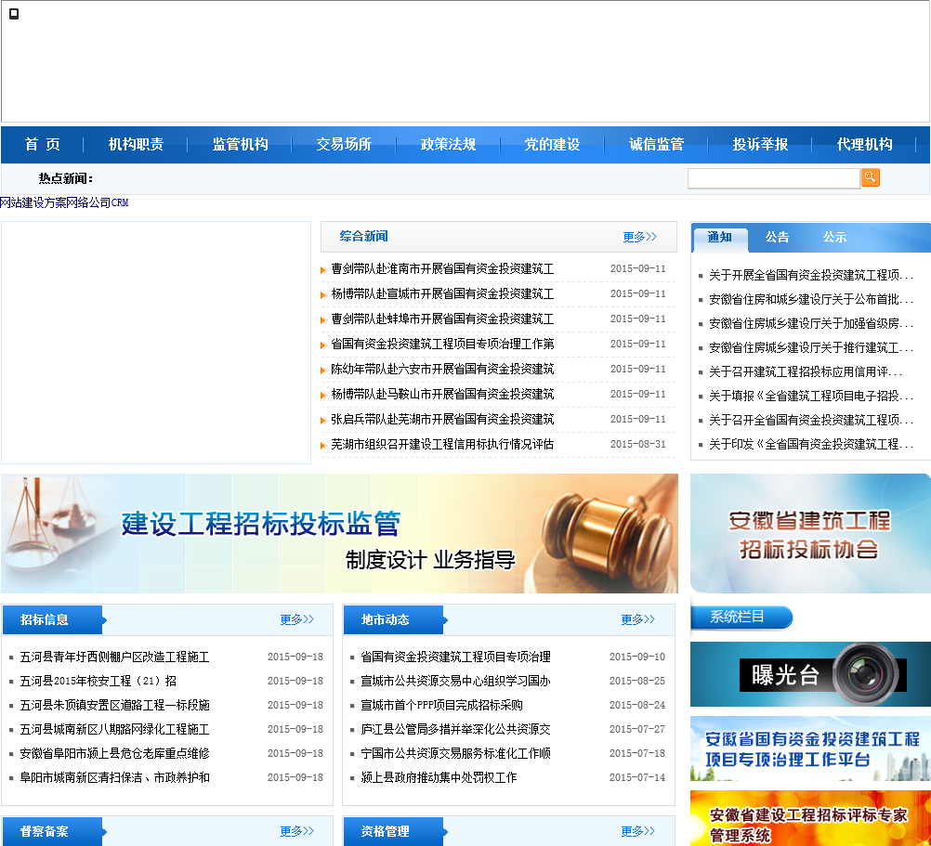Open notice 关于召开建筑工程招投标应用信用评...
Viewport: 931px width, 846px height.
pyautogui.click(x=806, y=372)
